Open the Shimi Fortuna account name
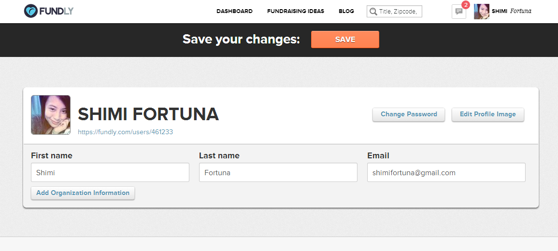 click(512, 11)
